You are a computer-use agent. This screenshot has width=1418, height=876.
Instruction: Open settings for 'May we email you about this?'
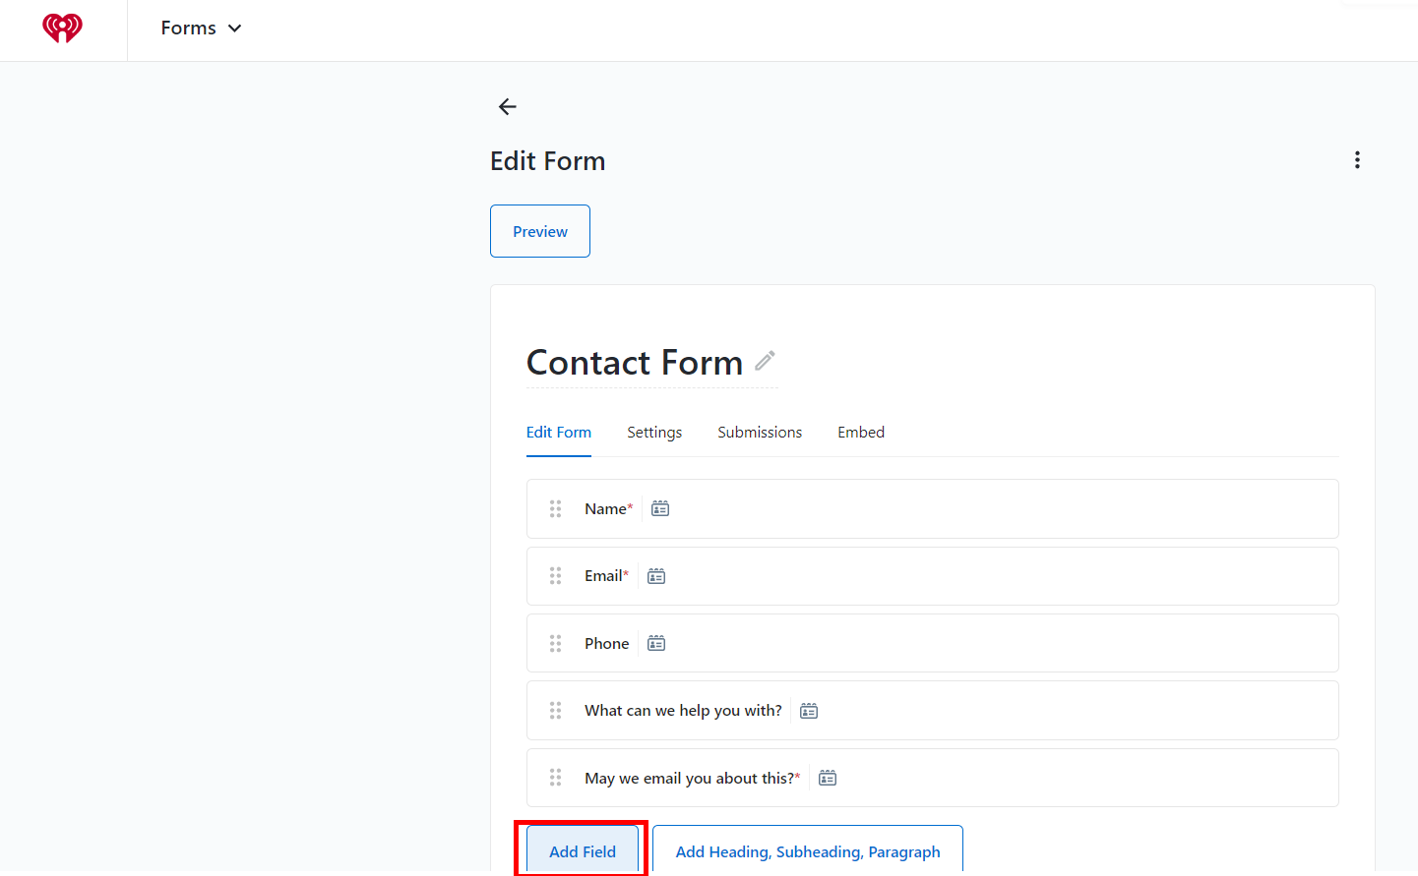827,777
